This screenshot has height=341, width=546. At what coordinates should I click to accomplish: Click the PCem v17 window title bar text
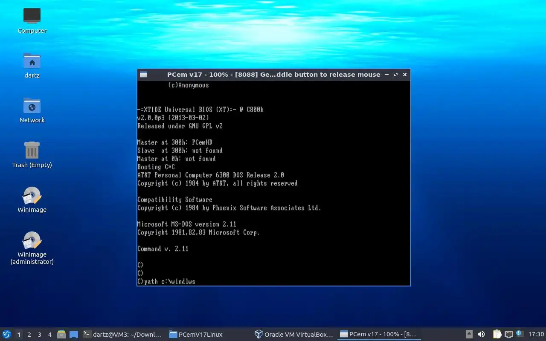click(x=273, y=75)
